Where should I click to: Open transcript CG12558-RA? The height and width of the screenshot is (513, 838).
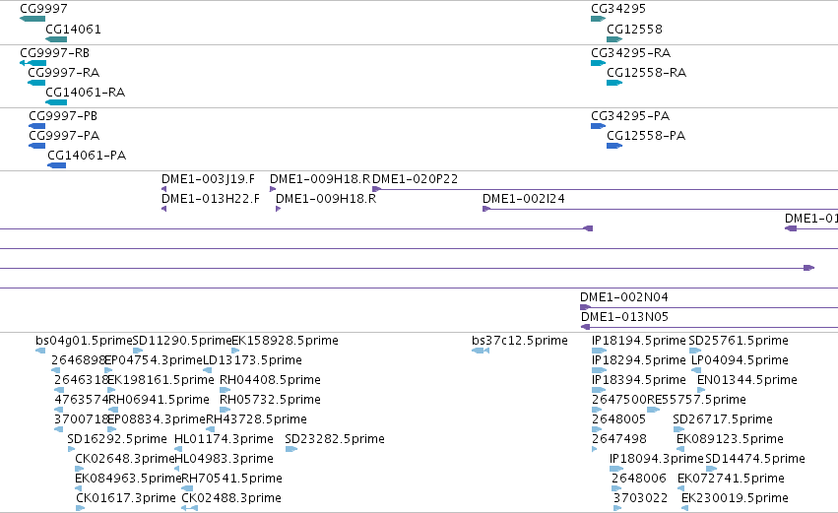(x=646, y=73)
